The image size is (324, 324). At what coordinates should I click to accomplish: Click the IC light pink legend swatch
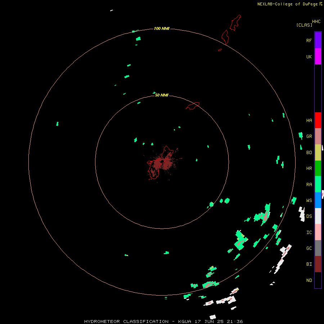tap(318, 232)
